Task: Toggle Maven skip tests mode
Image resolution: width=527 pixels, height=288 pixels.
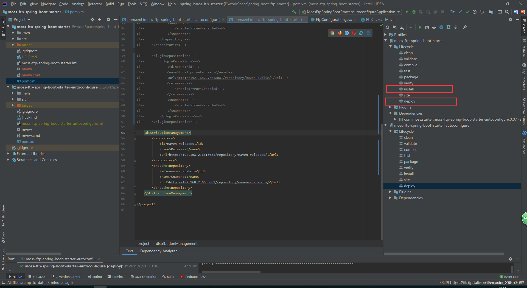Action: tap(441, 27)
